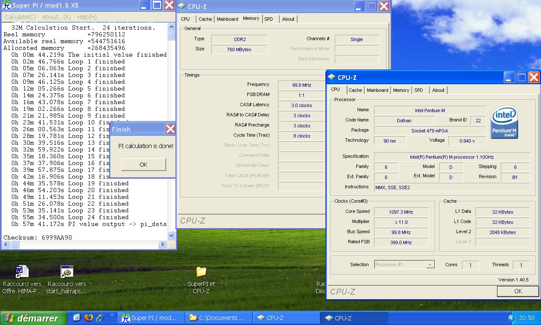Image resolution: width=541 pixels, height=325 pixels.
Task: Open the start_harraps desktop shortcut
Action: pos(67,279)
